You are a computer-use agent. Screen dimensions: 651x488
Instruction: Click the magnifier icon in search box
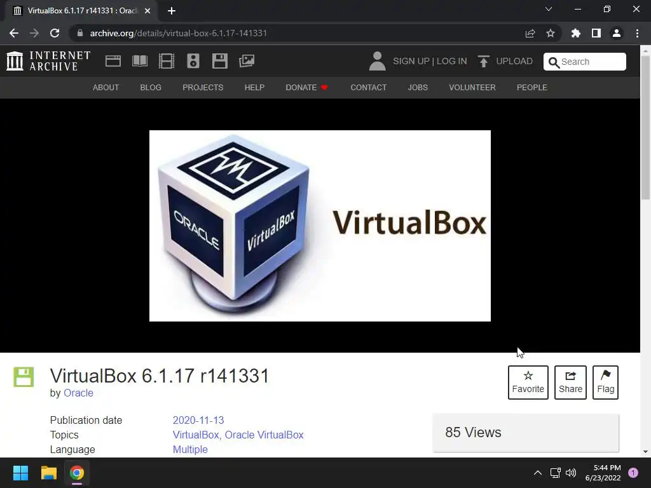pyautogui.click(x=554, y=62)
